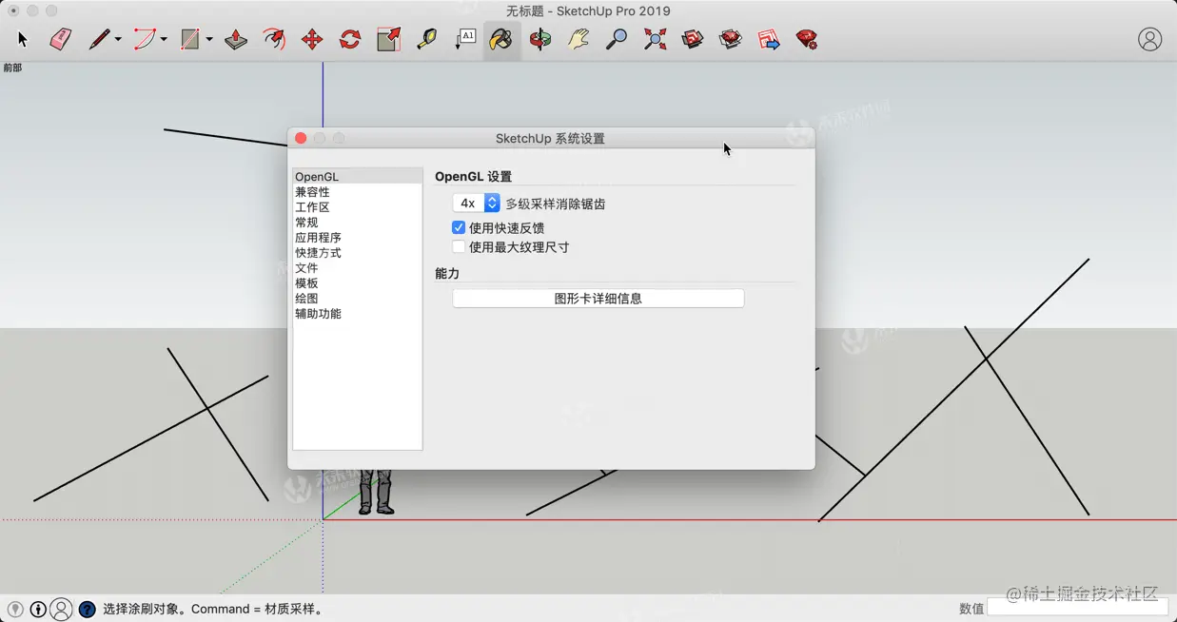Select the Scale tool

[x=388, y=39]
